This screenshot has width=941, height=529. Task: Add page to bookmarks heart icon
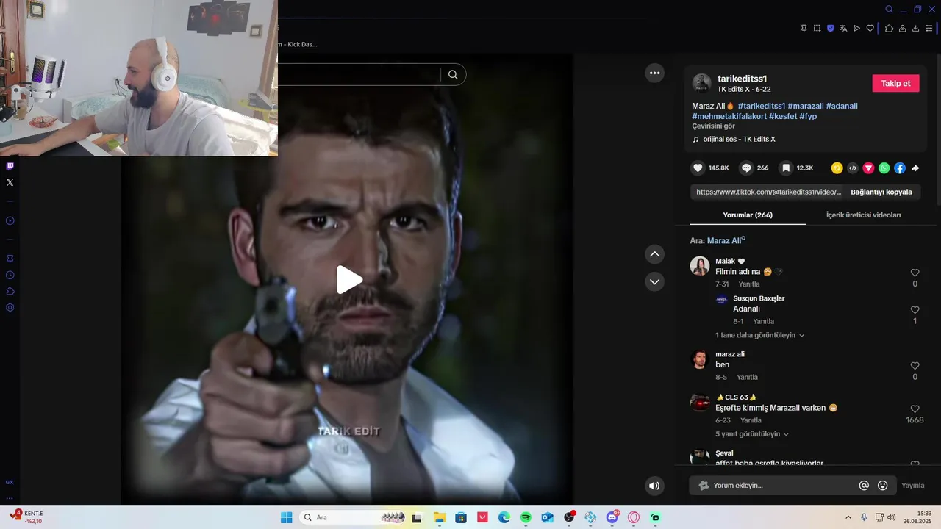870,29
